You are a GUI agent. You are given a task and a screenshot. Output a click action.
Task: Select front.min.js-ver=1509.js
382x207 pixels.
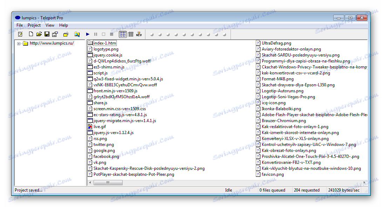click(116, 91)
